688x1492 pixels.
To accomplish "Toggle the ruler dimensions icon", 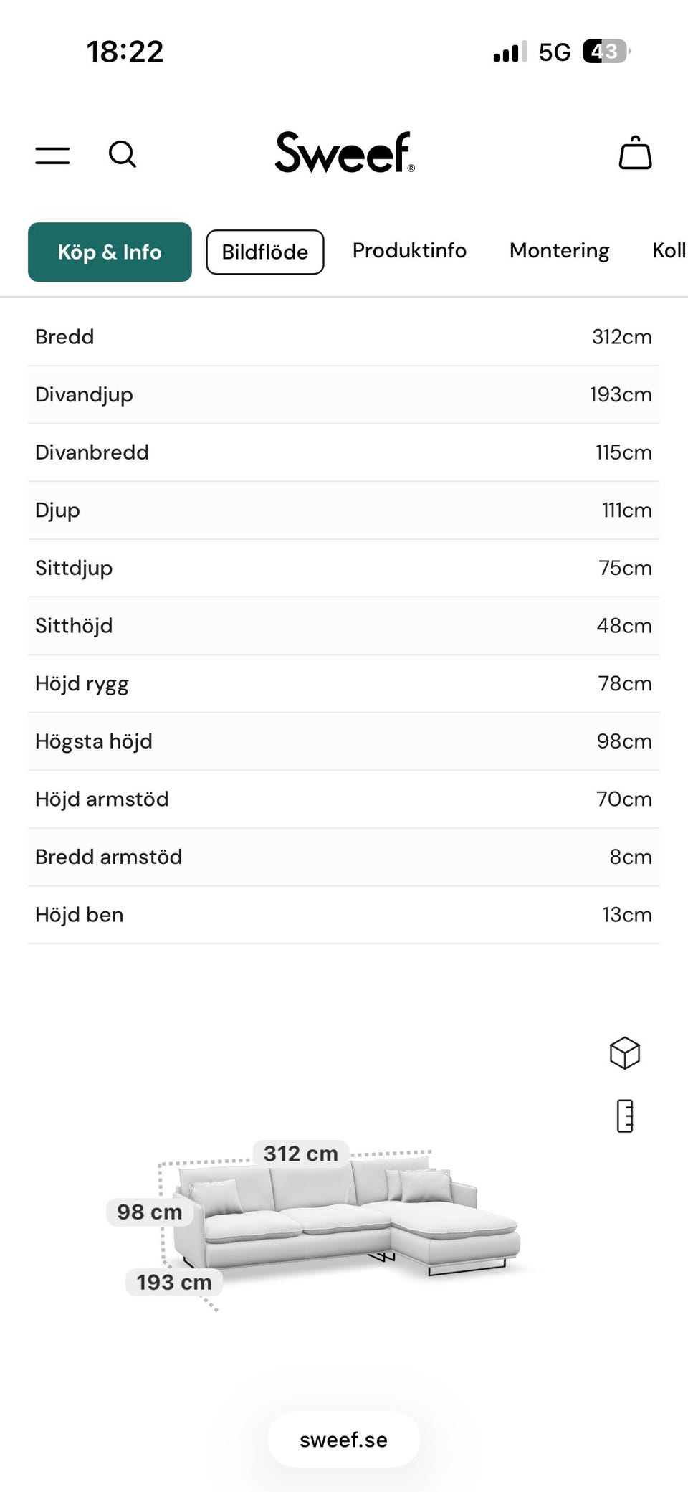I will pyautogui.click(x=625, y=1116).
